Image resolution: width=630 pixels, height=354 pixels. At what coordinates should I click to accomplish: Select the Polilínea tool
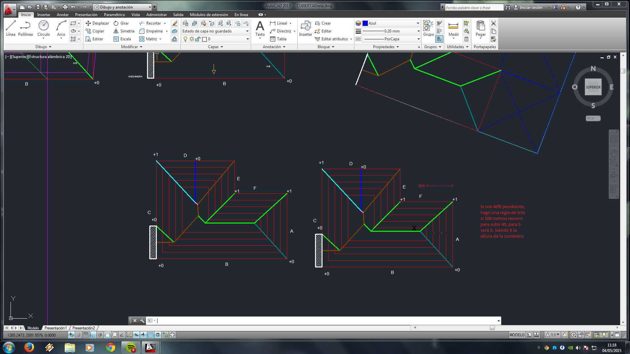pyautogui.click(x=25, y=28)
